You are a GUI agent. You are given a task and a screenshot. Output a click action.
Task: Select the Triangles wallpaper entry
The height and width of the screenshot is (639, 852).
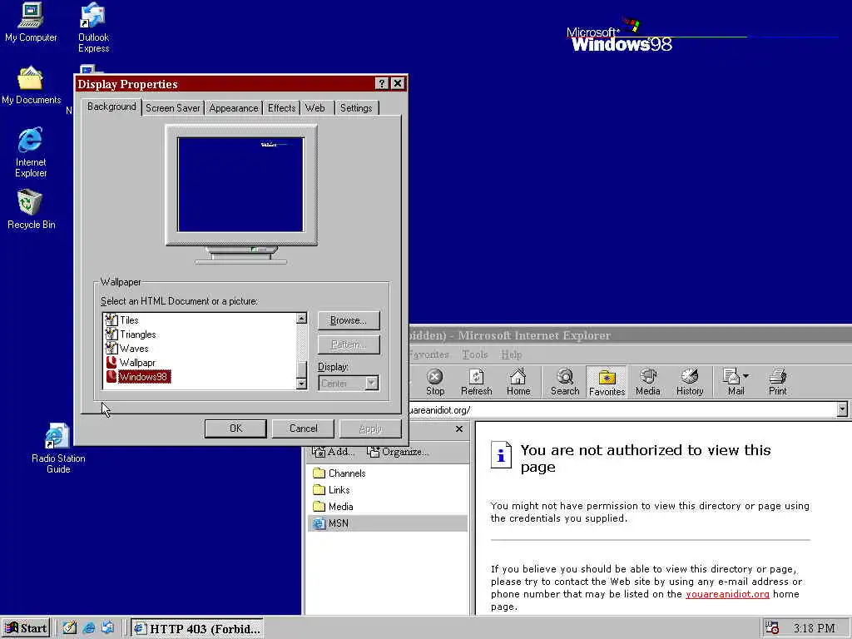pyautogui.click(x=138, y=334)
